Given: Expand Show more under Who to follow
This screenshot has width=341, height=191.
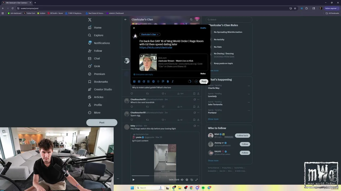Looking at the screenshot, I should [213, 160].
